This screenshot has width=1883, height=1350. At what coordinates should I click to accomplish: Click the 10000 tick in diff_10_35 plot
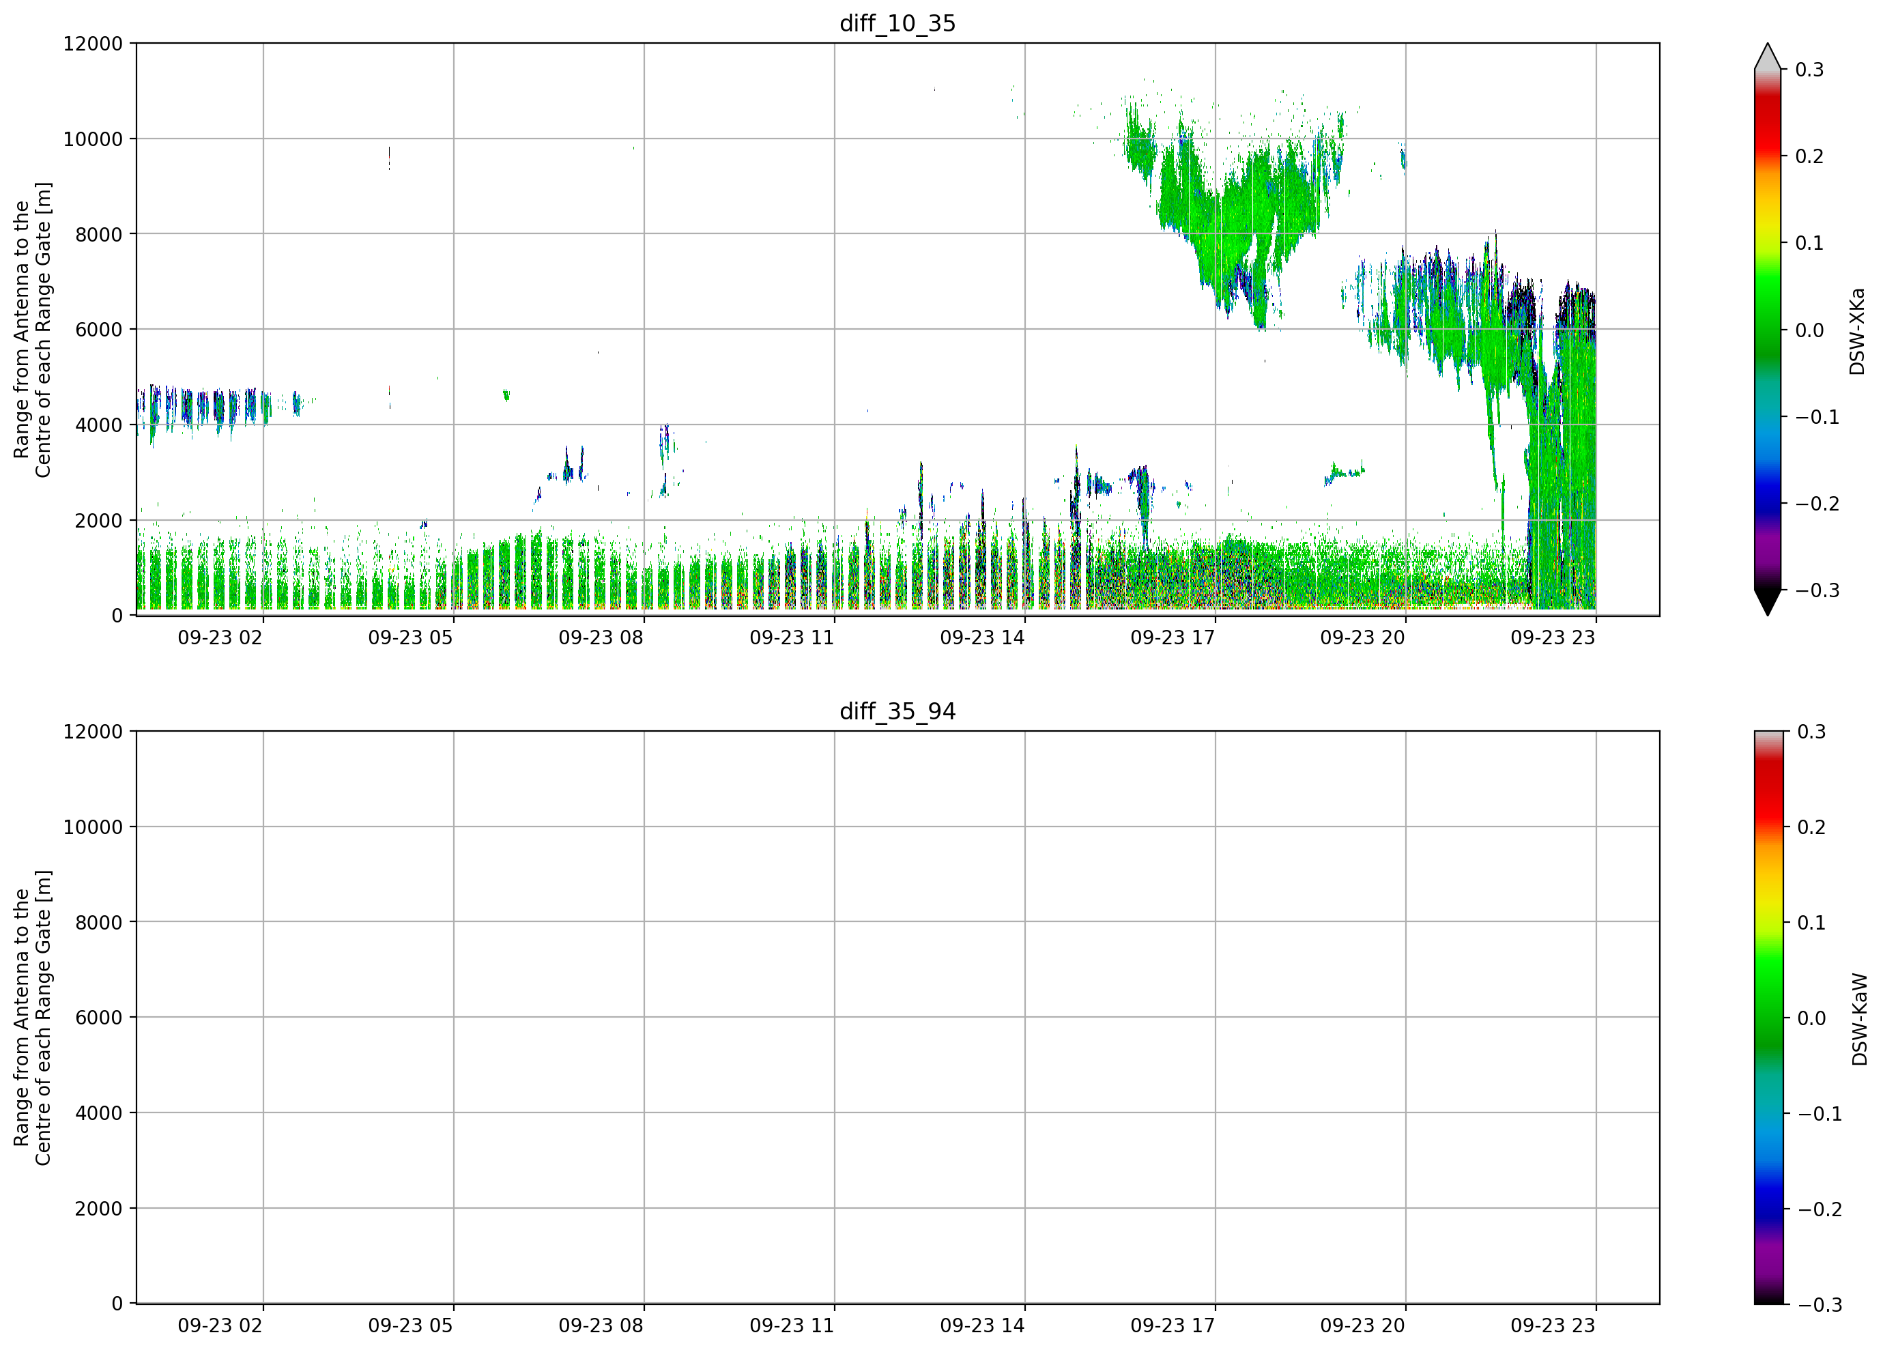tap(93, 139)
